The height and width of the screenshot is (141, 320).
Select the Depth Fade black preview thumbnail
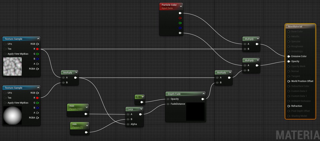195,112
